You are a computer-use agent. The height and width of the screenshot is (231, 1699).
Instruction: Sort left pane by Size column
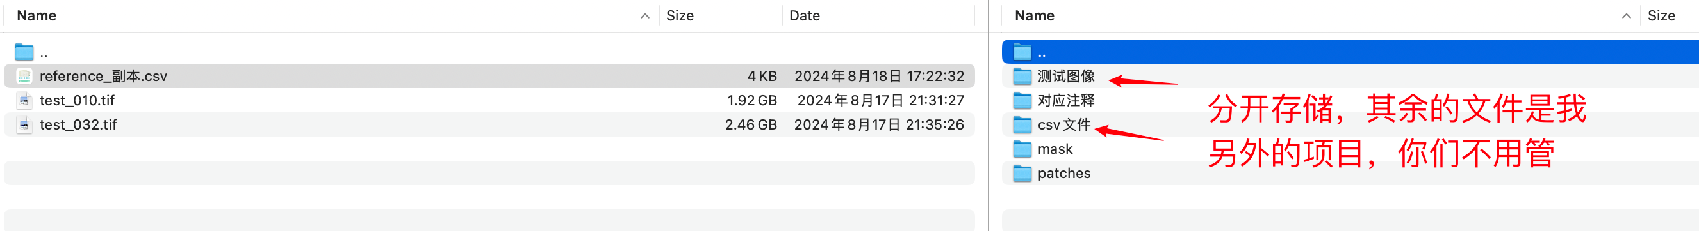pos(680,16)
